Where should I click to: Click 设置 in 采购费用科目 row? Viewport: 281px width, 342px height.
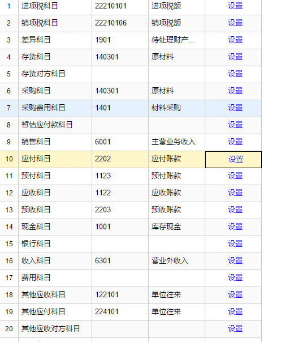click(x=235, y=108)
